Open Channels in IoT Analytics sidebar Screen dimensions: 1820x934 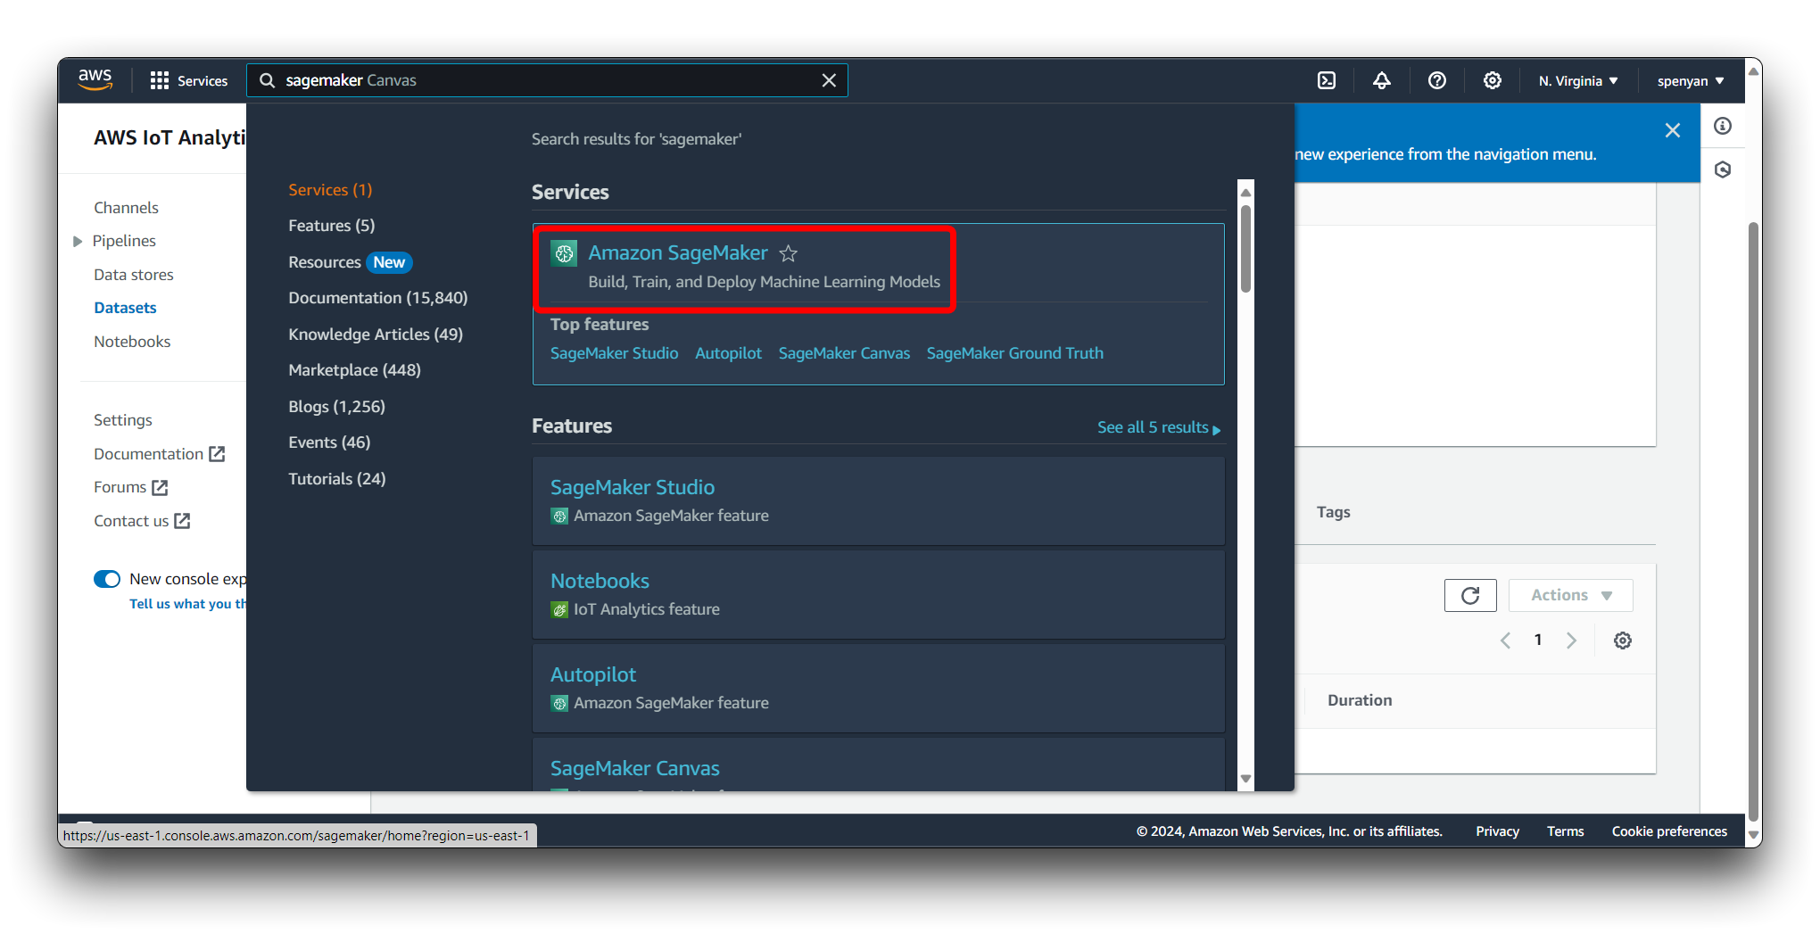pos(126,208)
